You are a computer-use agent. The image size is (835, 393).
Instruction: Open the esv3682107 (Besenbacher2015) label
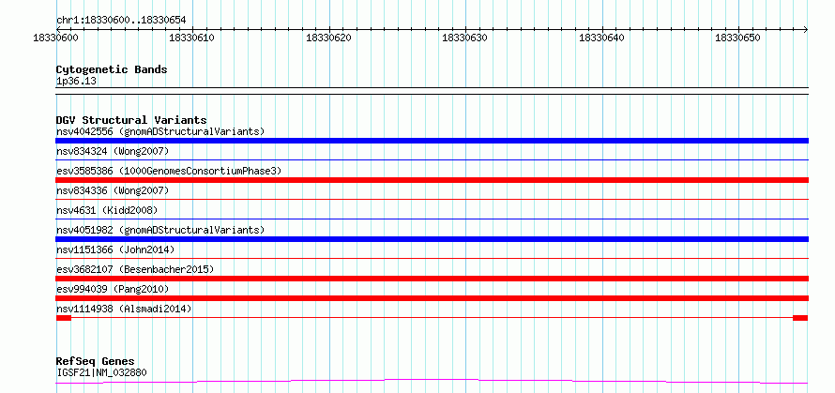click(135, 269)
